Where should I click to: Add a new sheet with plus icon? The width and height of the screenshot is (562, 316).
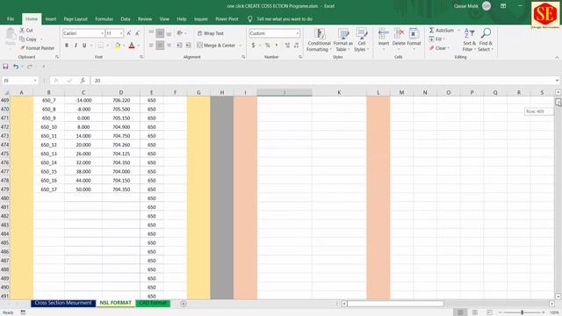[184, 304]
